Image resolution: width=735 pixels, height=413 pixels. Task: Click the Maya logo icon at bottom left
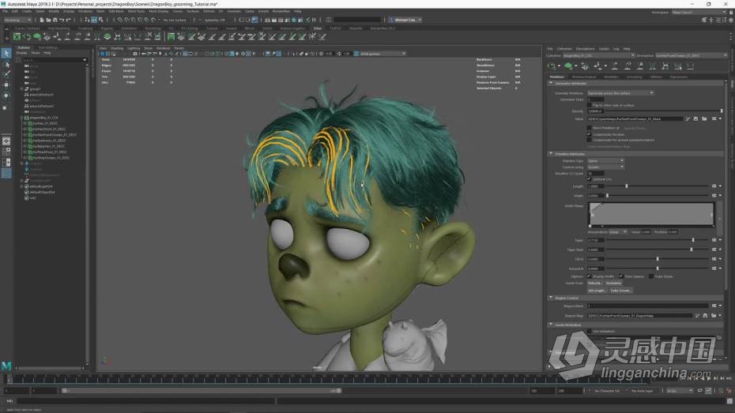click(x=7, y=366)
